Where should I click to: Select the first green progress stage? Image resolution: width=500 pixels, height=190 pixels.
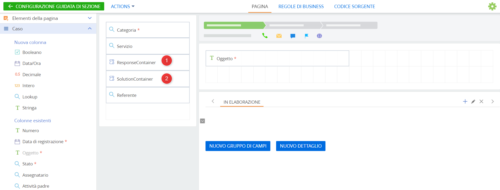(x=234, y=25)
